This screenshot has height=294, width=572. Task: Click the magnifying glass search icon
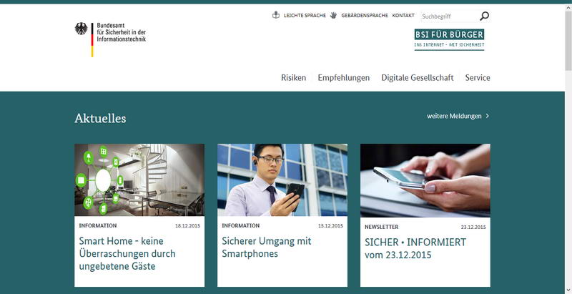click(x=485, y=16)
